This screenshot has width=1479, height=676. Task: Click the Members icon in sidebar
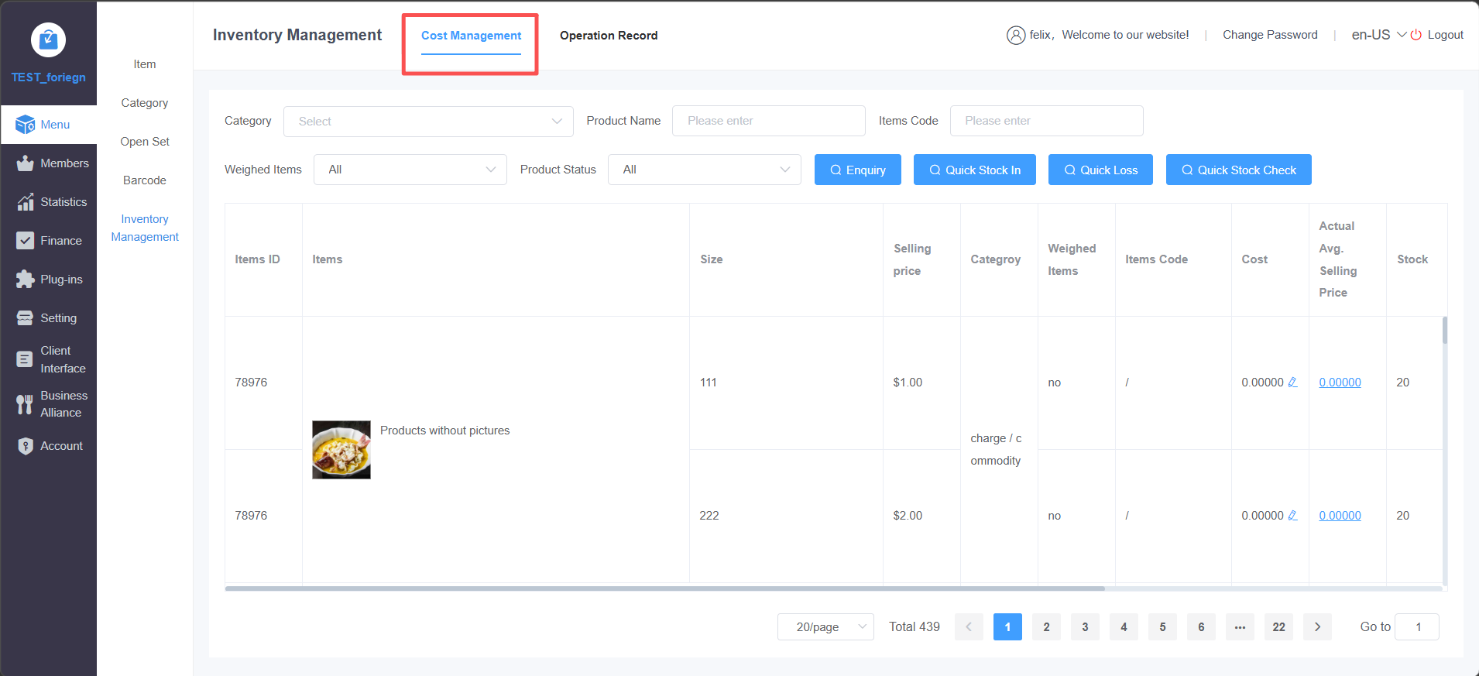click(x=26, y=163)
